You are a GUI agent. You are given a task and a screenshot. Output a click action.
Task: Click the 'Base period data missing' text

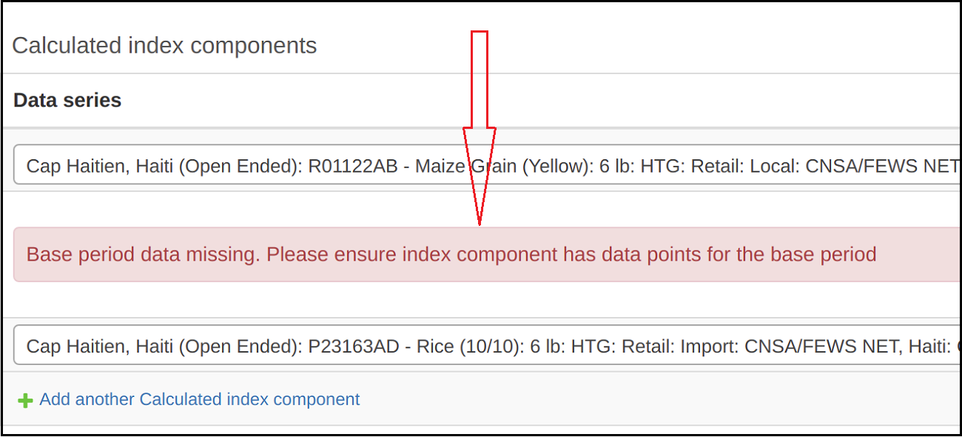coord(141,255)
